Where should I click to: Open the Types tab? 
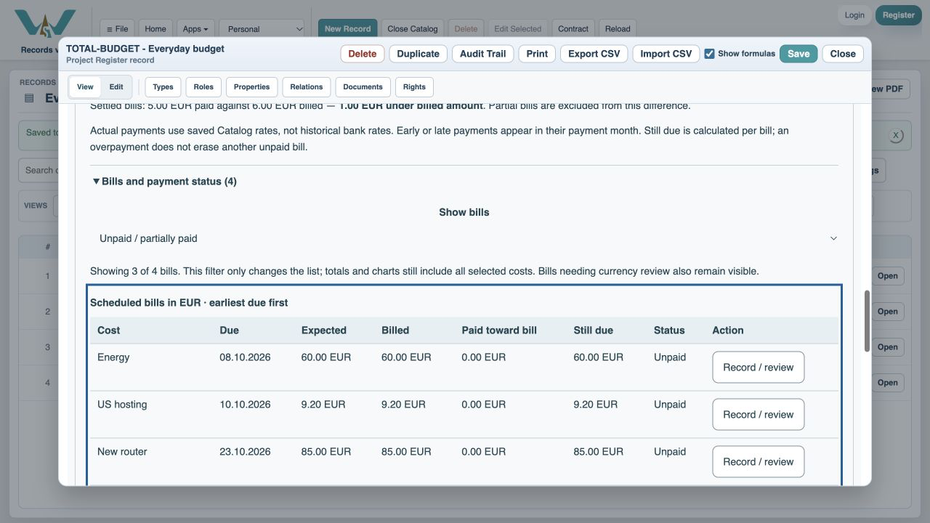[x=163, y=87]
